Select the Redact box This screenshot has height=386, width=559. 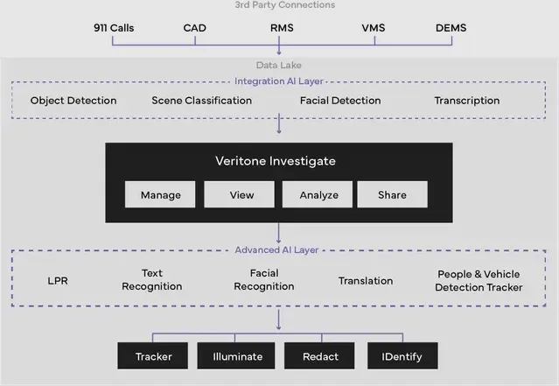[x=320, y=356]
